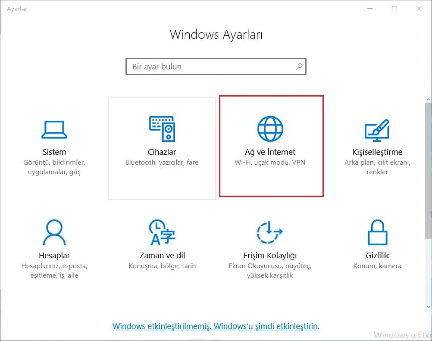Open Kişiselleştirme via the pen-and-monitor icon
432x341 pixels.
[377, 129]
